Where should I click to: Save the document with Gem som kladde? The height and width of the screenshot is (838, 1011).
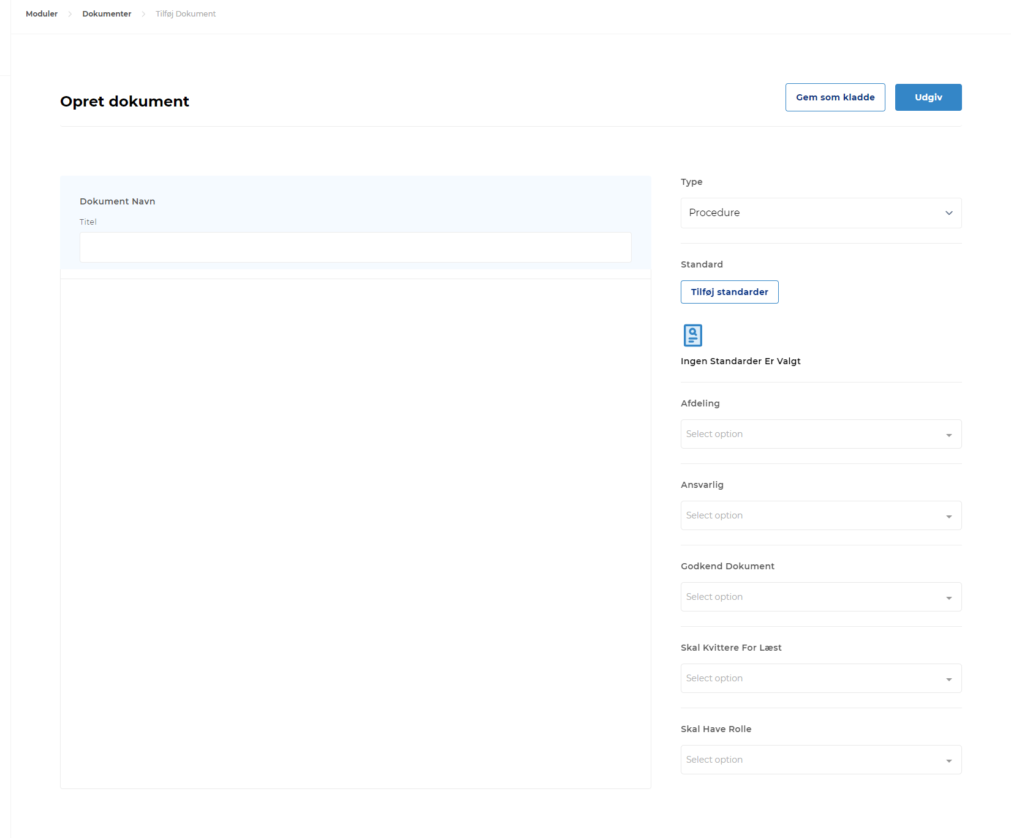coord(835,97)
